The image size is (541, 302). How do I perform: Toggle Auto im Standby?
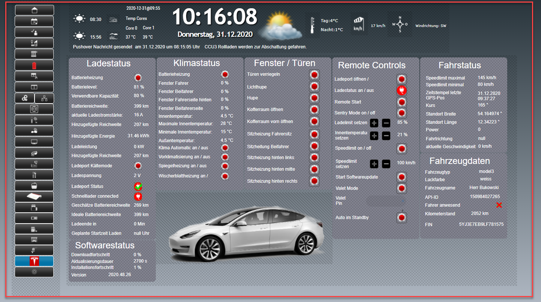402,218
